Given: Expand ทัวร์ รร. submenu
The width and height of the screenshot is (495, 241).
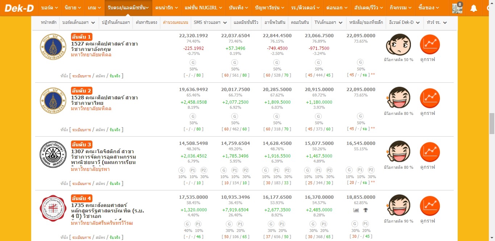Looking at the screenshot, I should pyautogui.click(x=437, y=22).
